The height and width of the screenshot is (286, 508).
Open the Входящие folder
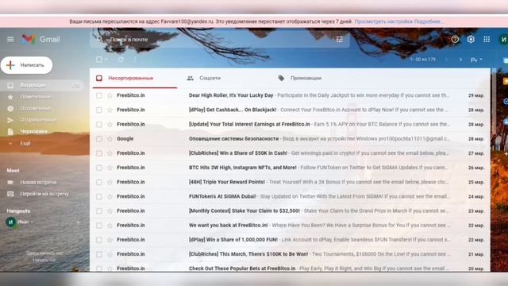[42, 85]
